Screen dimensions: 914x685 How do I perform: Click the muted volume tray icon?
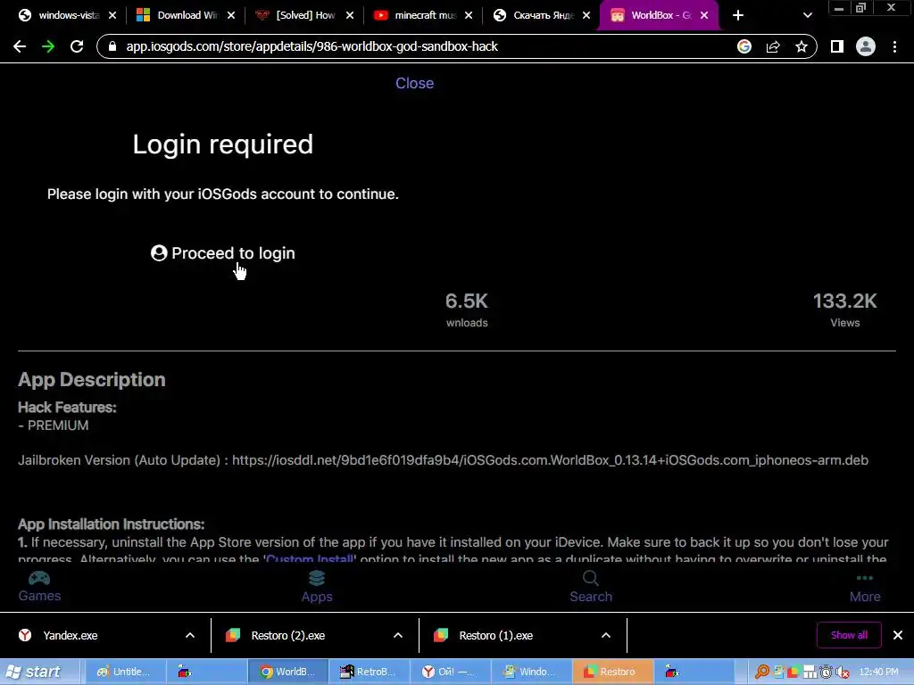tap(843, 673)
